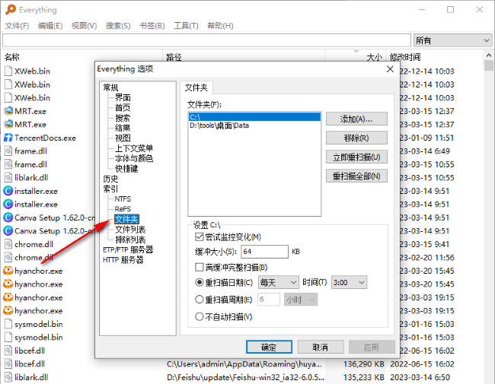Image resolution: width=495 pixels, height=384 pixels.
Task: Open the 每天 rescan date dropdown
Action: pyautogui.click(x=278, y=282)
